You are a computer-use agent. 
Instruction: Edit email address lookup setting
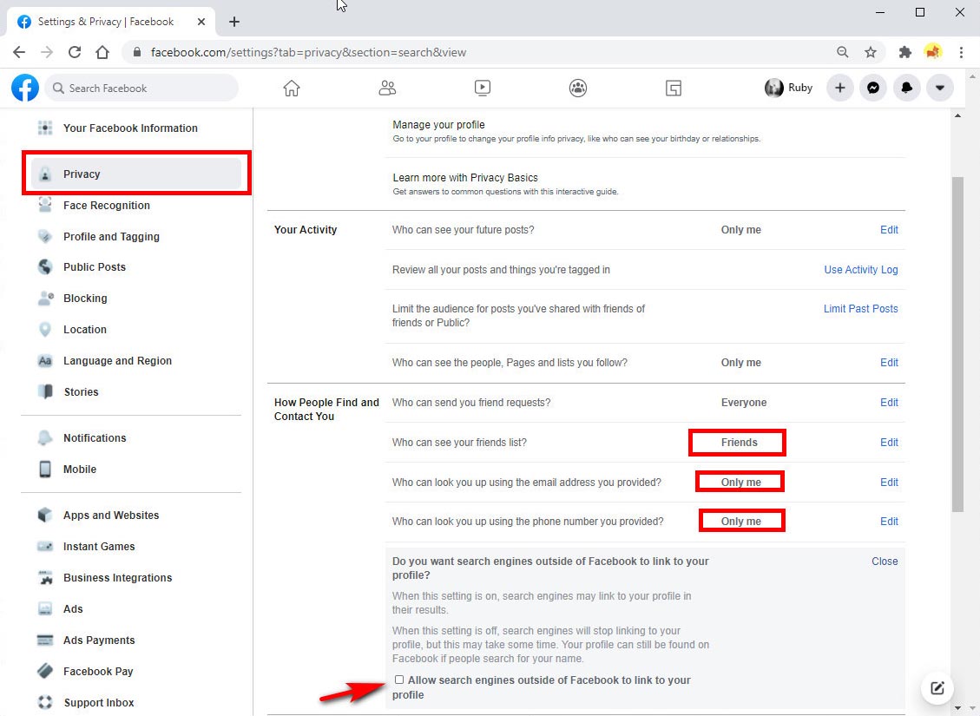click(x=889, y=483)
